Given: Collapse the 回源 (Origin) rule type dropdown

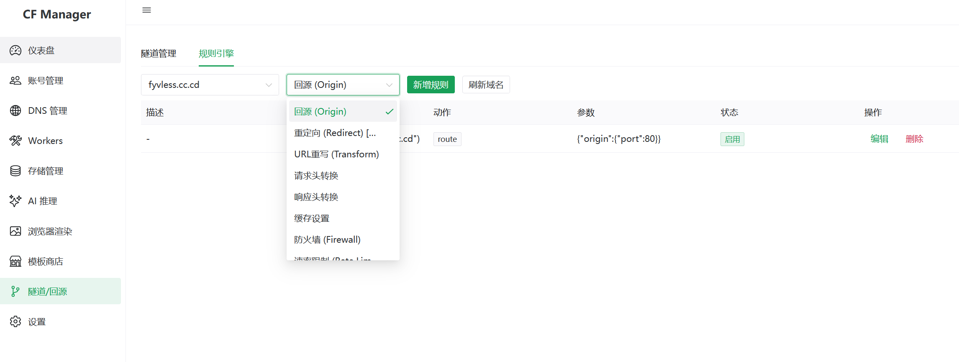Looking at the screenshot, I should point(343,85).
